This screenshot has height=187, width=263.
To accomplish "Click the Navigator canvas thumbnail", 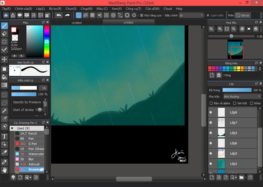I will pos(235,49).
